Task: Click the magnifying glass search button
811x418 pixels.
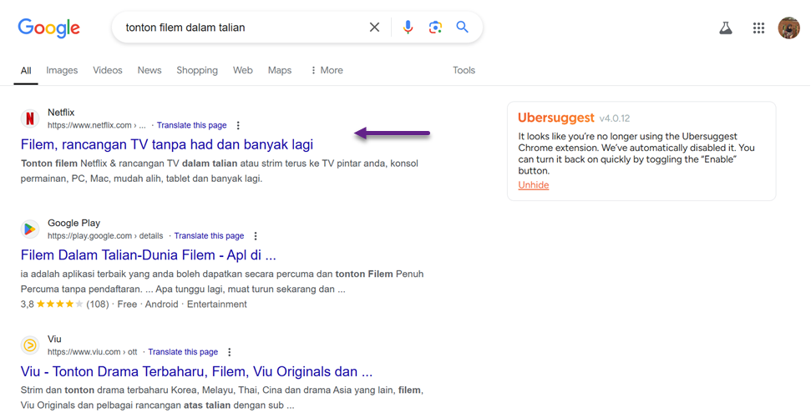Action: click(463, 27)
